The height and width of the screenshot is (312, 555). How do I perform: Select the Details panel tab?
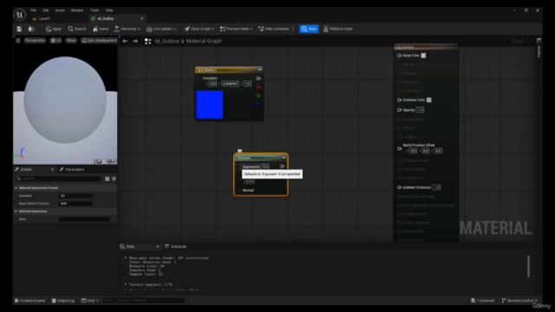26,170
